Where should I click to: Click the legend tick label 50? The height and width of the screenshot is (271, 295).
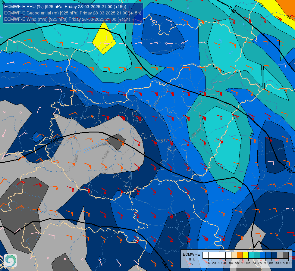(x=231, y=263)
